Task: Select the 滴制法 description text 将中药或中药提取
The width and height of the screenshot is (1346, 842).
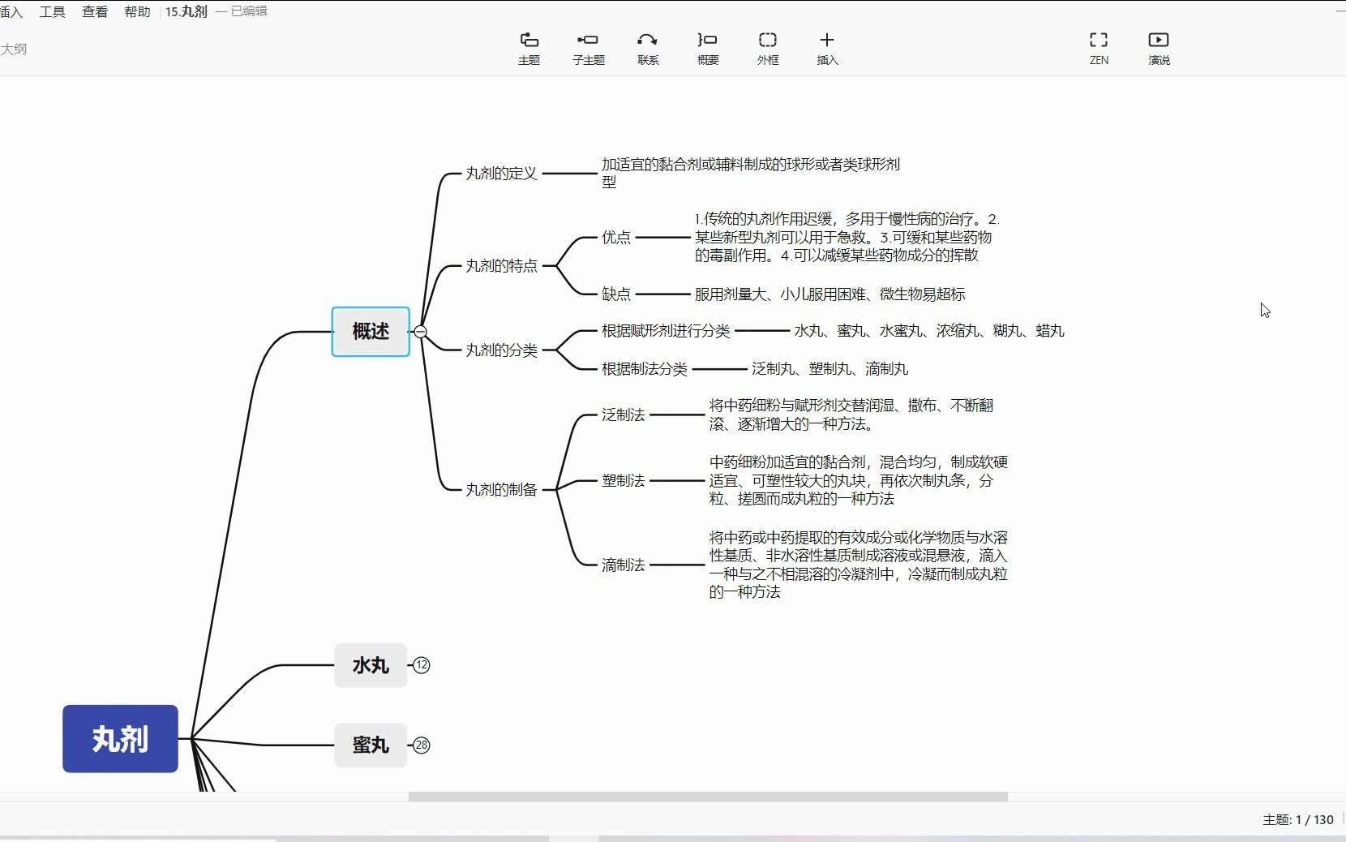Action: pos(859,565)
